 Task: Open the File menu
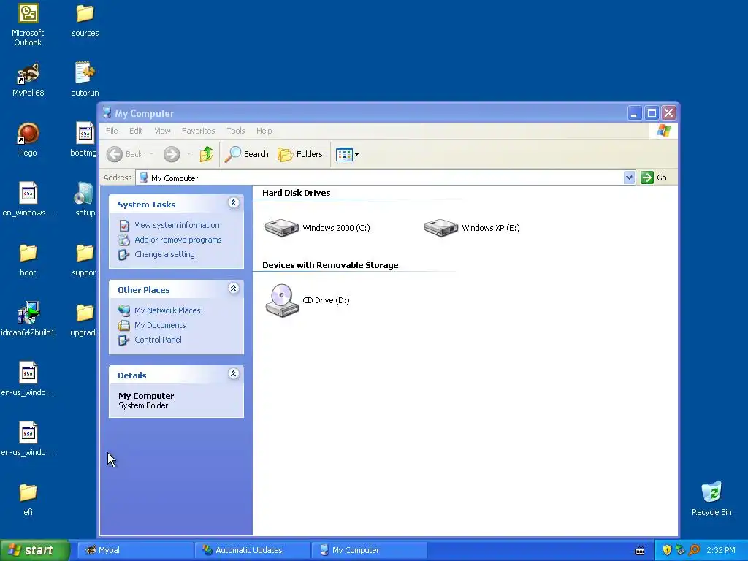click(x=112, y=131)
